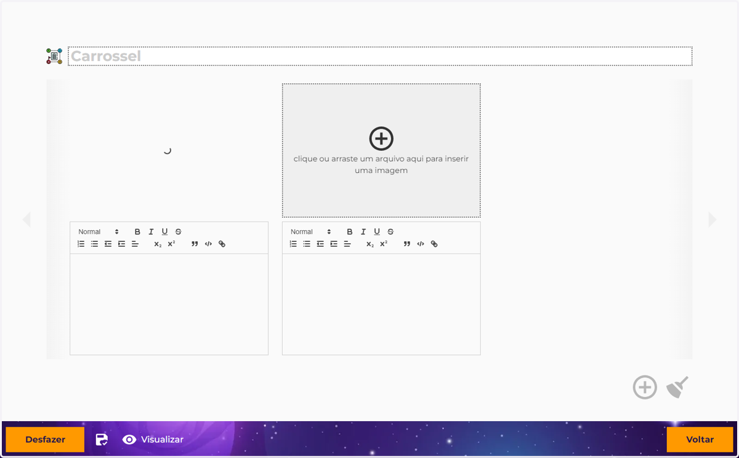Apply subscript in the left text editor
This screenshot has width=739, height=458.
[158, 244]
